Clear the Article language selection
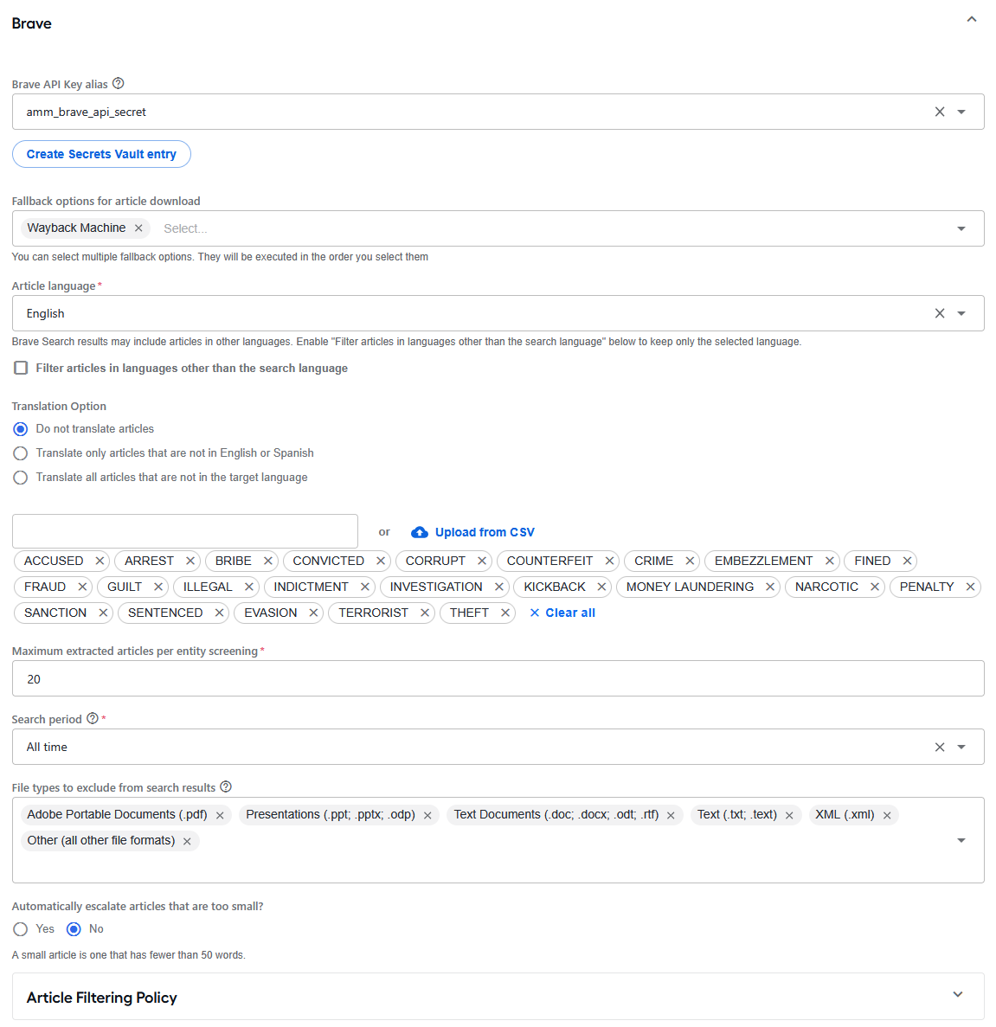The width and height of the screenshot is (996, 1027). (939, 313)
